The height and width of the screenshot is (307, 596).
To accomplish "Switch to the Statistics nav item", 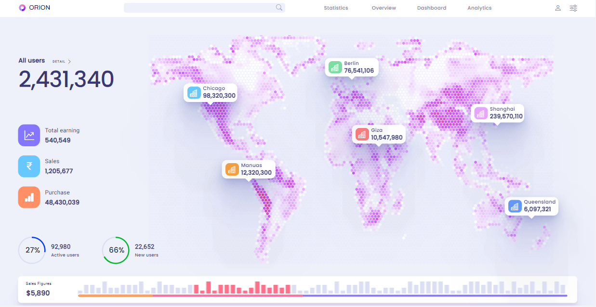I will pyautogui.click(x=336, y=8).
